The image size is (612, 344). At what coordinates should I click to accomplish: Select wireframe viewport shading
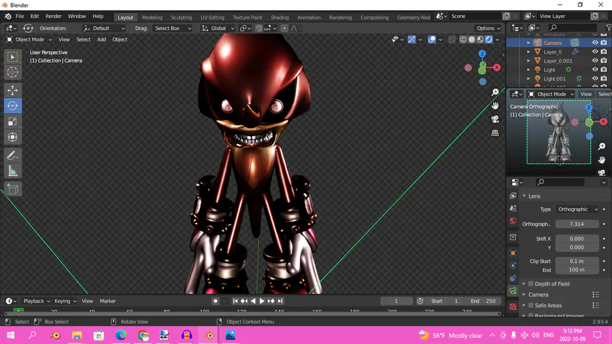(x=463, y=39)
